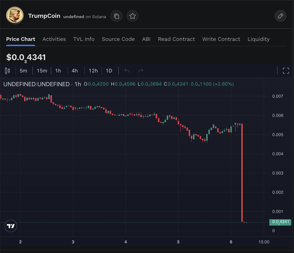The height and width of the screenshot is (253, 294).
Task: Switch to the Price Chart tab
Action: 21,39
